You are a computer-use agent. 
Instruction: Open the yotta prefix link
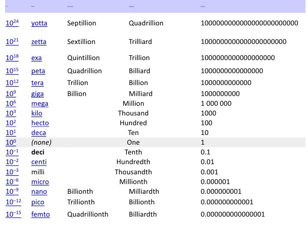[39, 23]
